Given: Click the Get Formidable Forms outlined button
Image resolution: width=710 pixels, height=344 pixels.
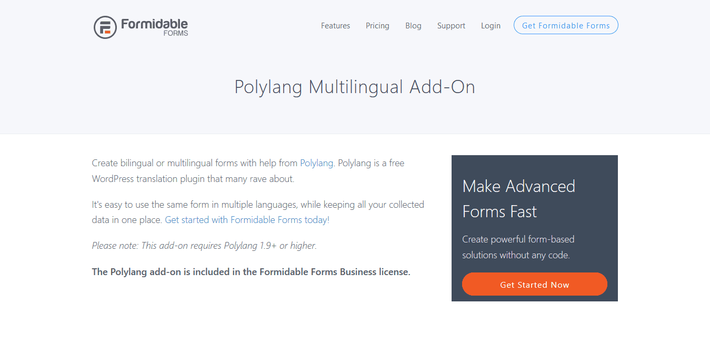Looking at the screenshot, I should tap(566, 25).
